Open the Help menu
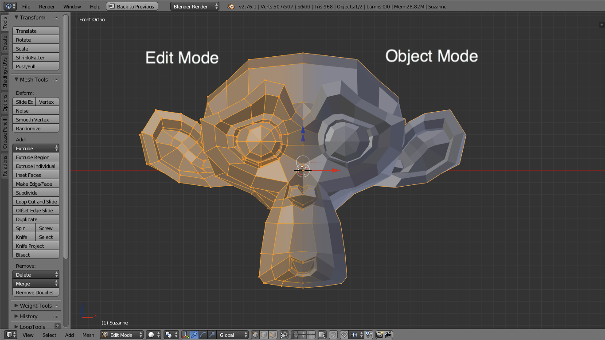This screenshot has height=340, width=605. tap(95, 7)
